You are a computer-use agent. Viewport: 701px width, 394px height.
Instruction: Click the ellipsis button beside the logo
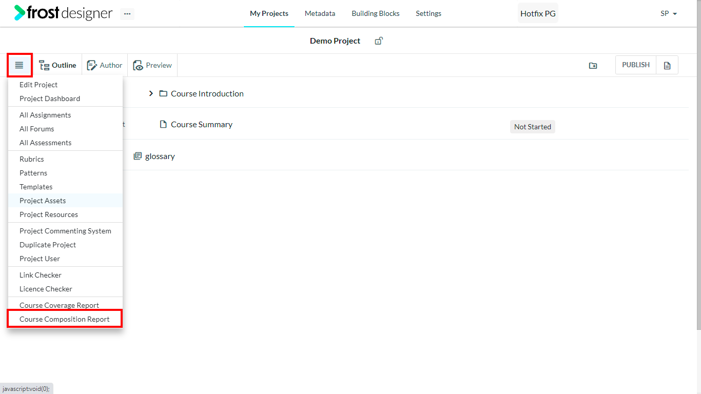coord(127,14)
